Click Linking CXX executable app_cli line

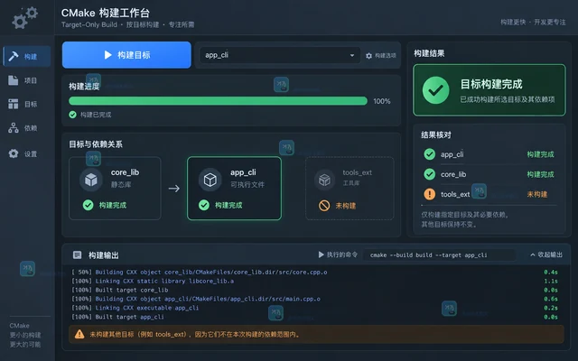[x=135, y=308]
